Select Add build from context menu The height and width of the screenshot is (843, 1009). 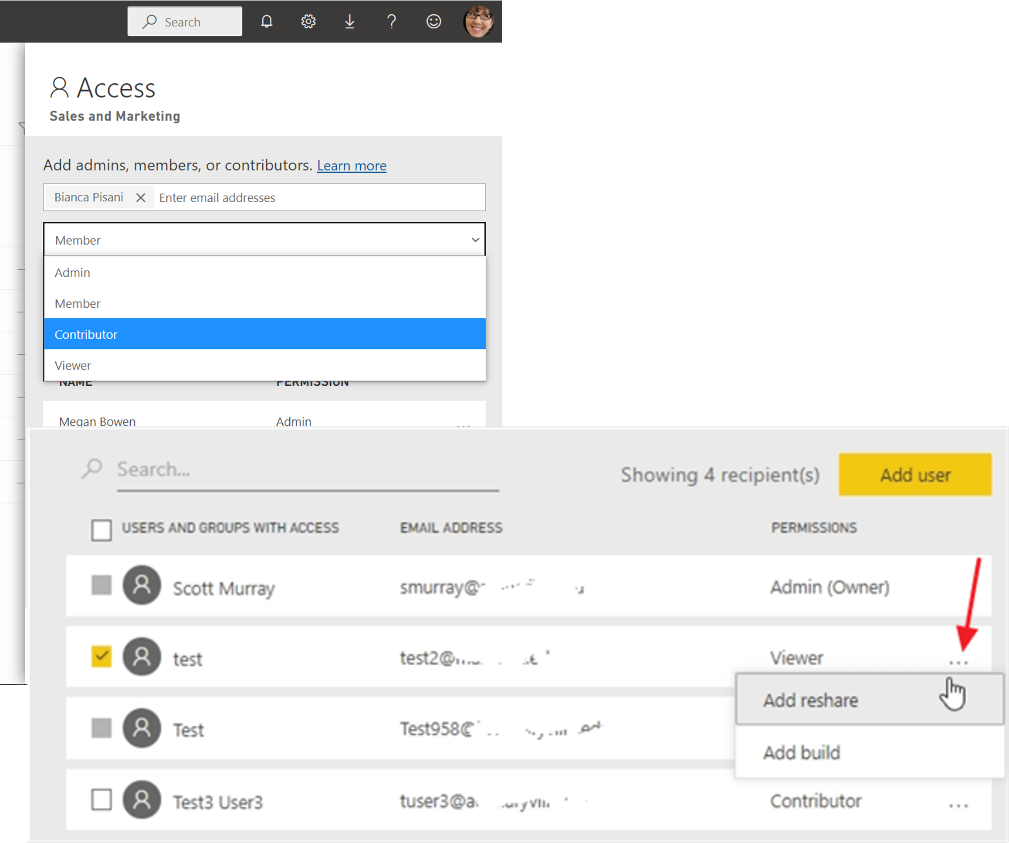click(869, 752)
